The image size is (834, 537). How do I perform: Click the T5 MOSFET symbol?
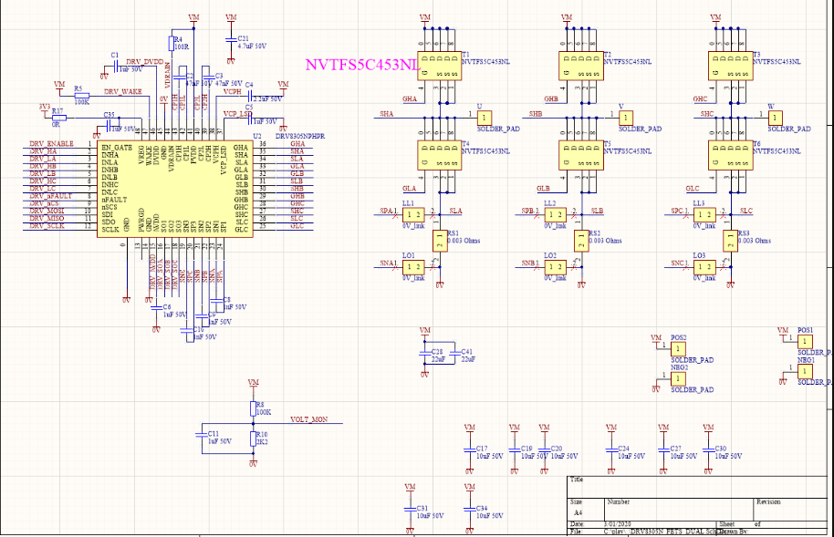click(x=581, y=155)
